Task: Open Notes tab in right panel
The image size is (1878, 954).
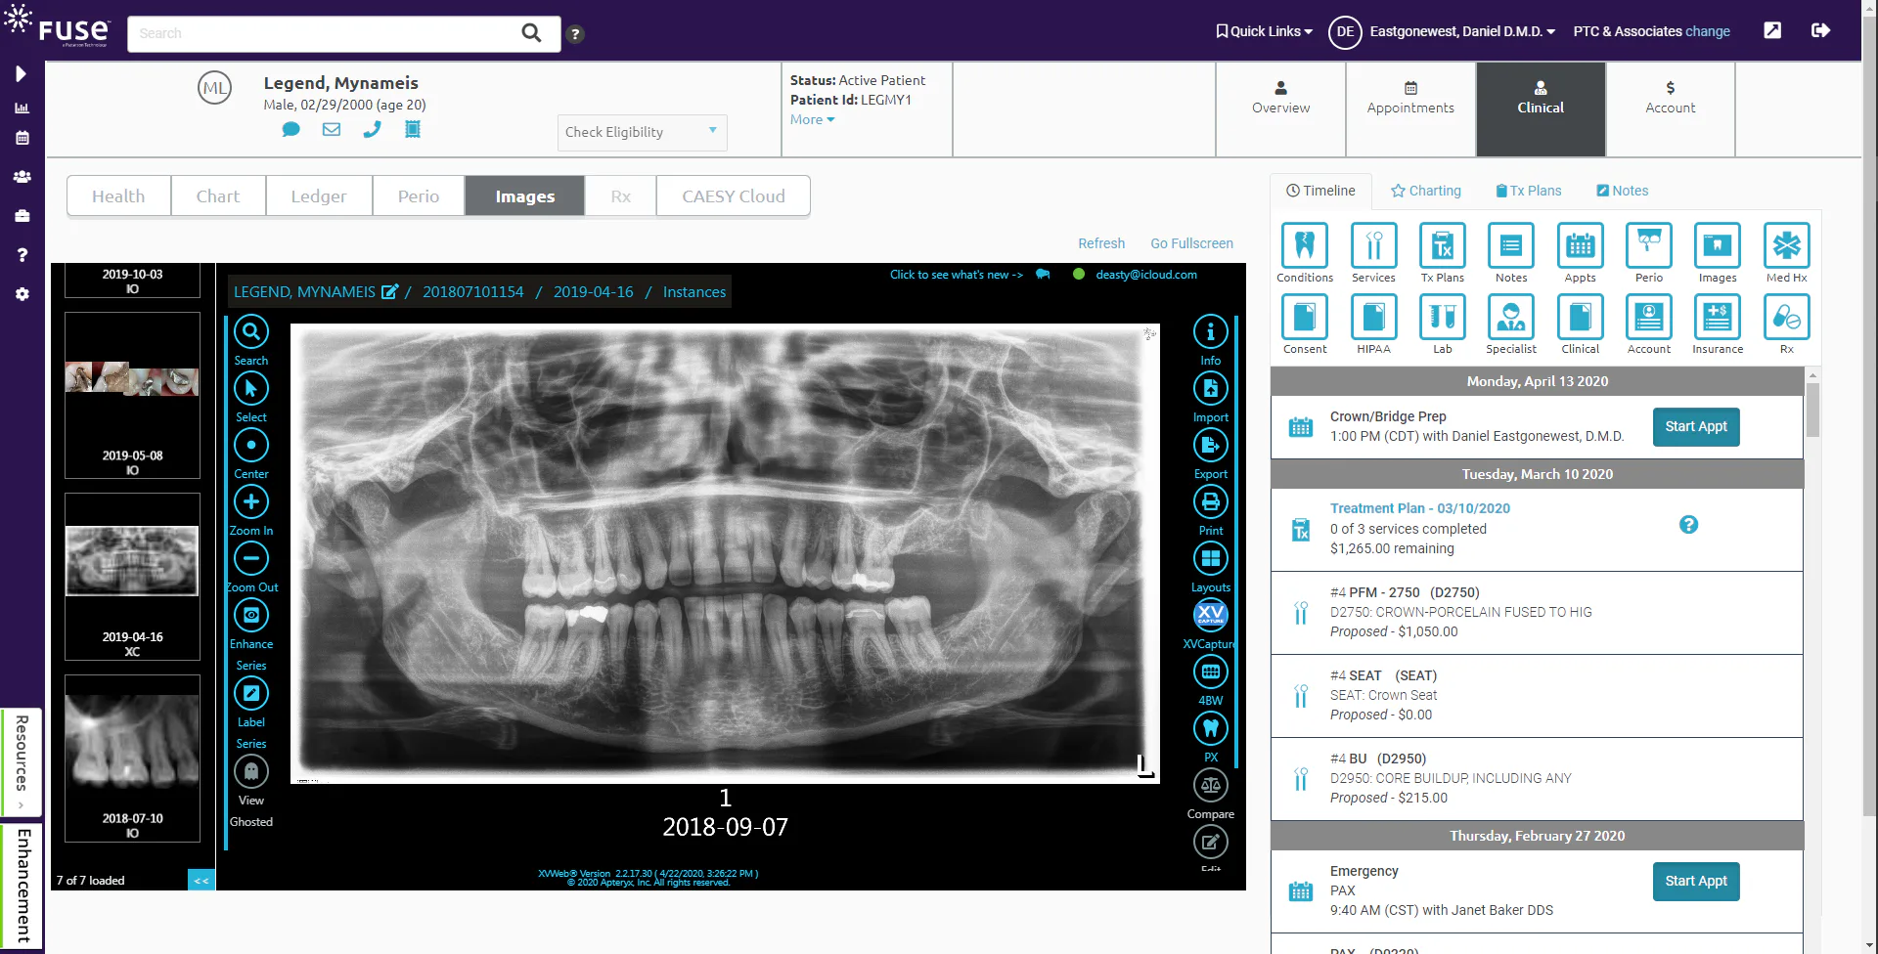Action: click(x=1623, y=191)
